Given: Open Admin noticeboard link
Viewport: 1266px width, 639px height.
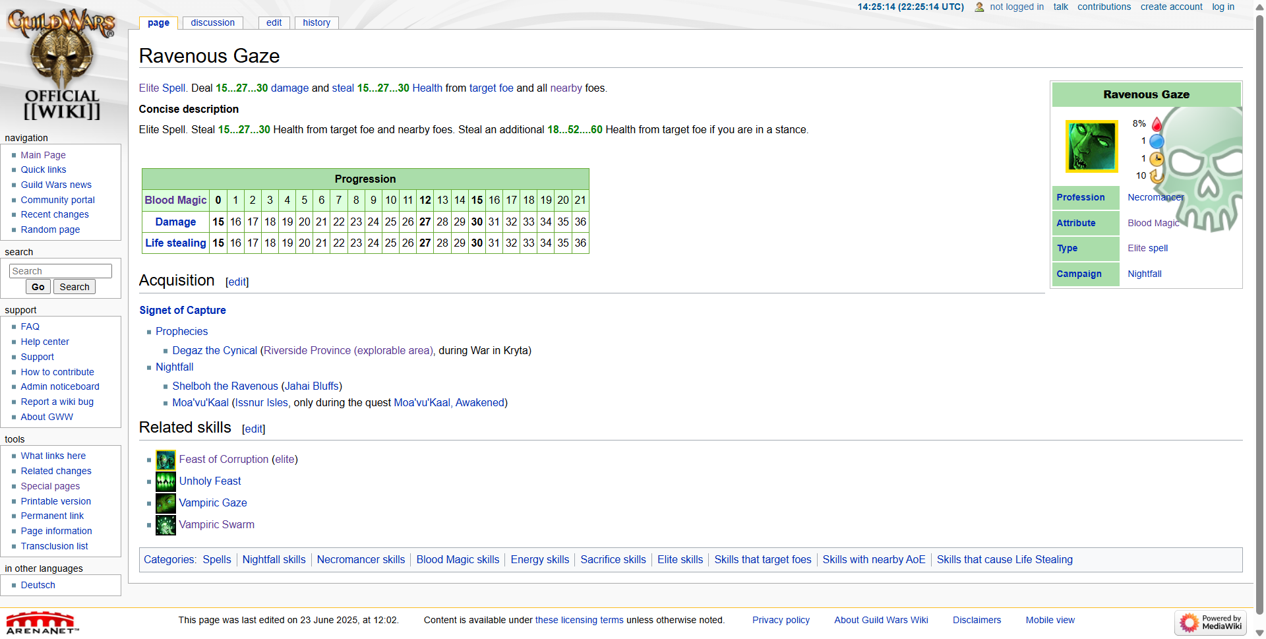Looking at the screenshot, I should coord(60,386).
